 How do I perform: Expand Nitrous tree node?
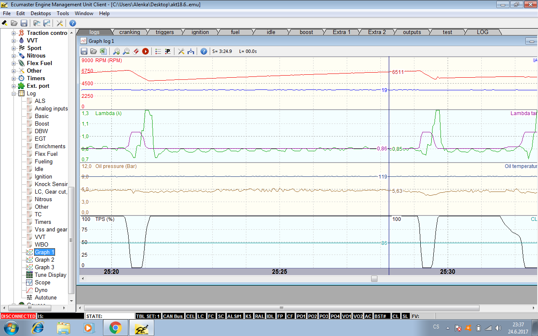point(14,55)
